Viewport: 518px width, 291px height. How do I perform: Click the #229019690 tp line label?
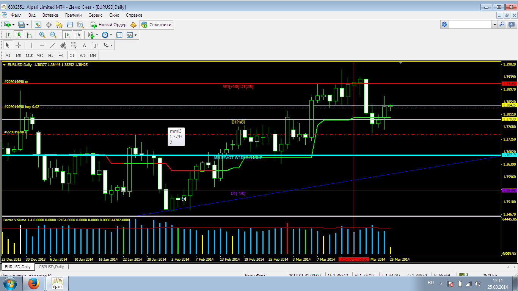(x=16, y=81)
